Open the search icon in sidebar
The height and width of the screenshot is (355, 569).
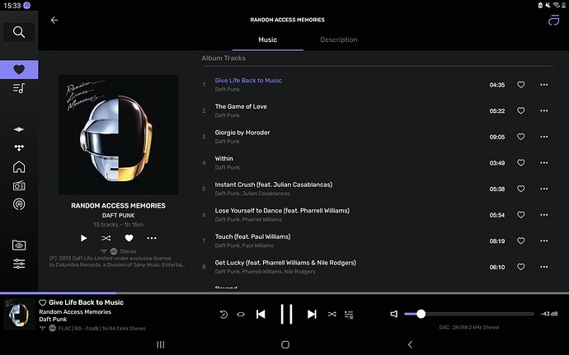point(19,32)
